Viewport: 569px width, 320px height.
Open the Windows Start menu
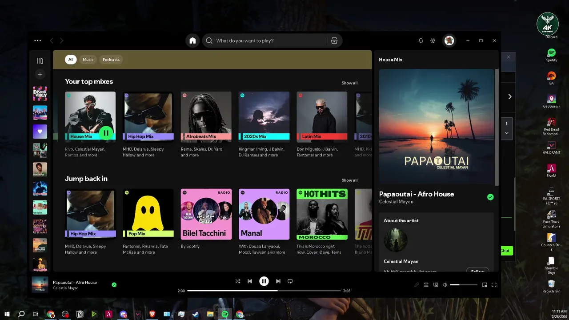point(7,314)
